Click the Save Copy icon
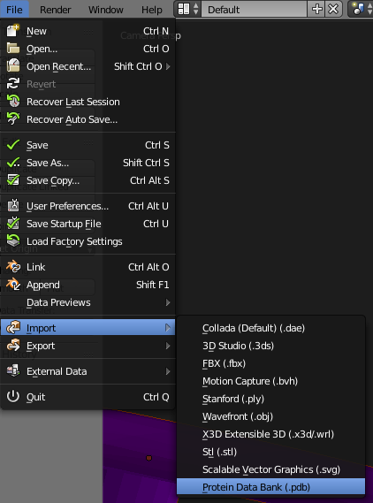Screen dimensions: 373x503 (13, 180)
